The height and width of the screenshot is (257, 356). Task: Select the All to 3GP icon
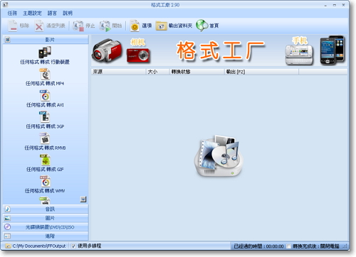(x=45, y=117)
